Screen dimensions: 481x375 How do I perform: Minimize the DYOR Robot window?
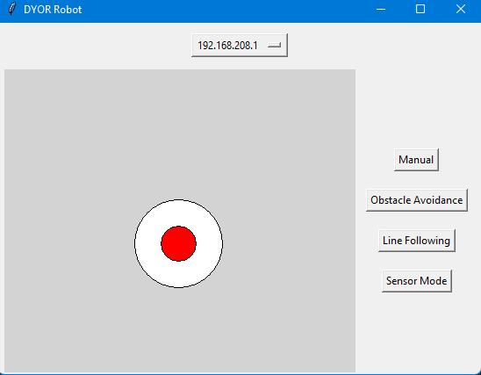coord(381,9)
